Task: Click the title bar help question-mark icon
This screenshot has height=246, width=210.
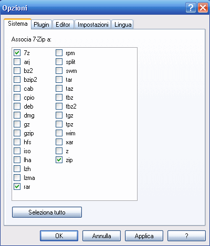Action: [x=191, y=8]
